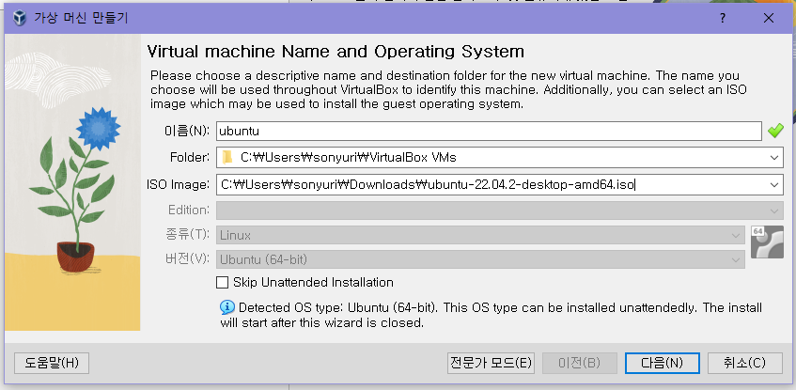
Task: Click the Virtual machine Name and Operating System heading
Action: (x=336, y=52)
